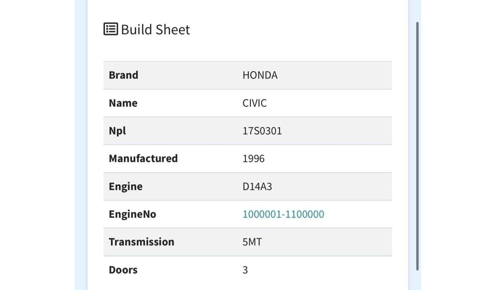The height and width of the screenshot is (290, 496).
Task: Select the Doors row label
Action: click(x=123, y=270)
